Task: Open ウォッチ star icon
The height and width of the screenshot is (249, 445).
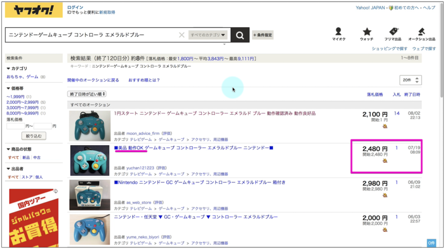Action: click(x=367, y=34)
